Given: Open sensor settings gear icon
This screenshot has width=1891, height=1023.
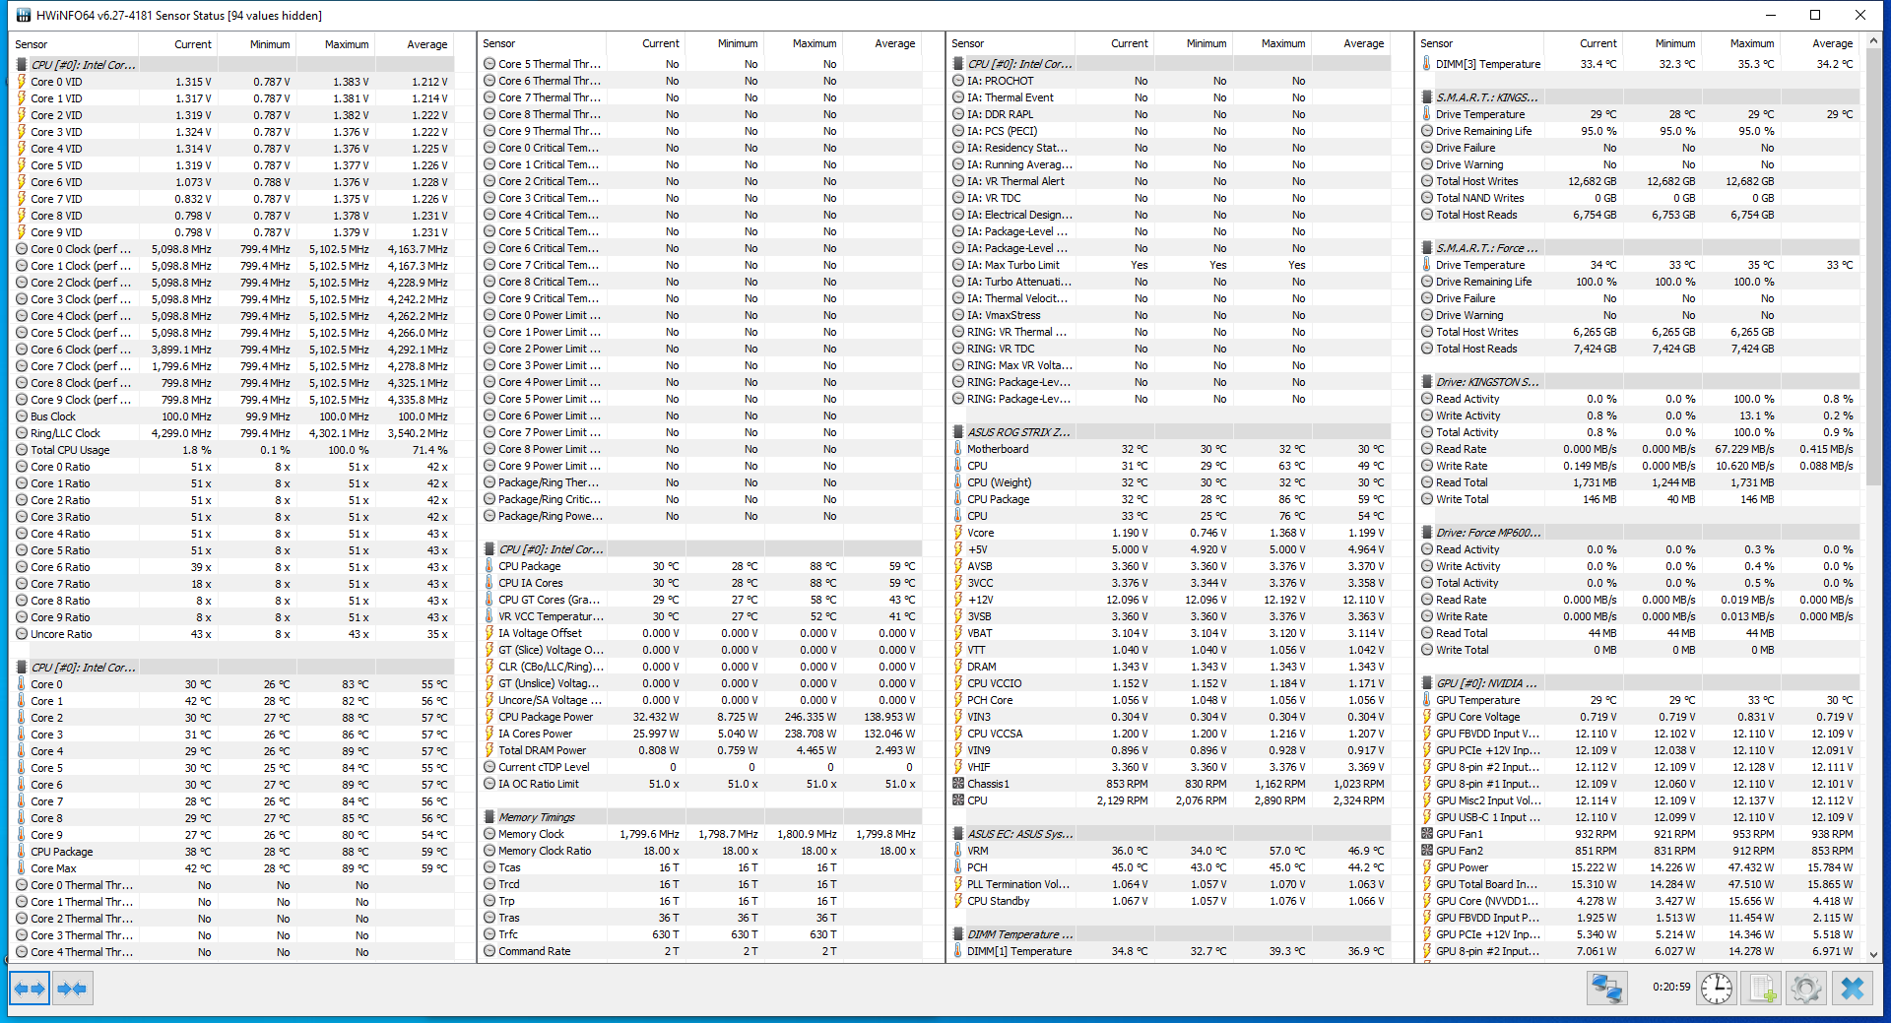Looking at the screenshot, I should click(x=1806, y=988).
